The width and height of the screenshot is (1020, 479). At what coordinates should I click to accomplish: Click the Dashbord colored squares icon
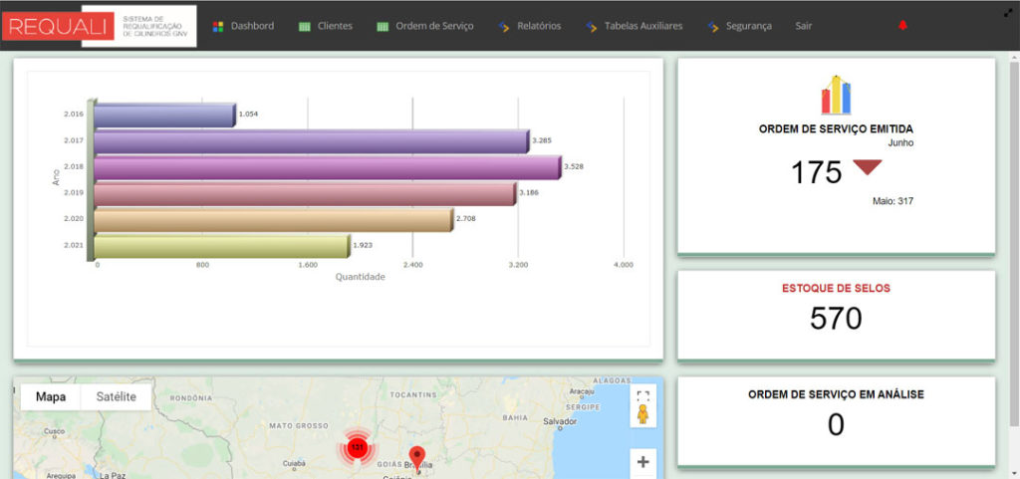(218, 27)
